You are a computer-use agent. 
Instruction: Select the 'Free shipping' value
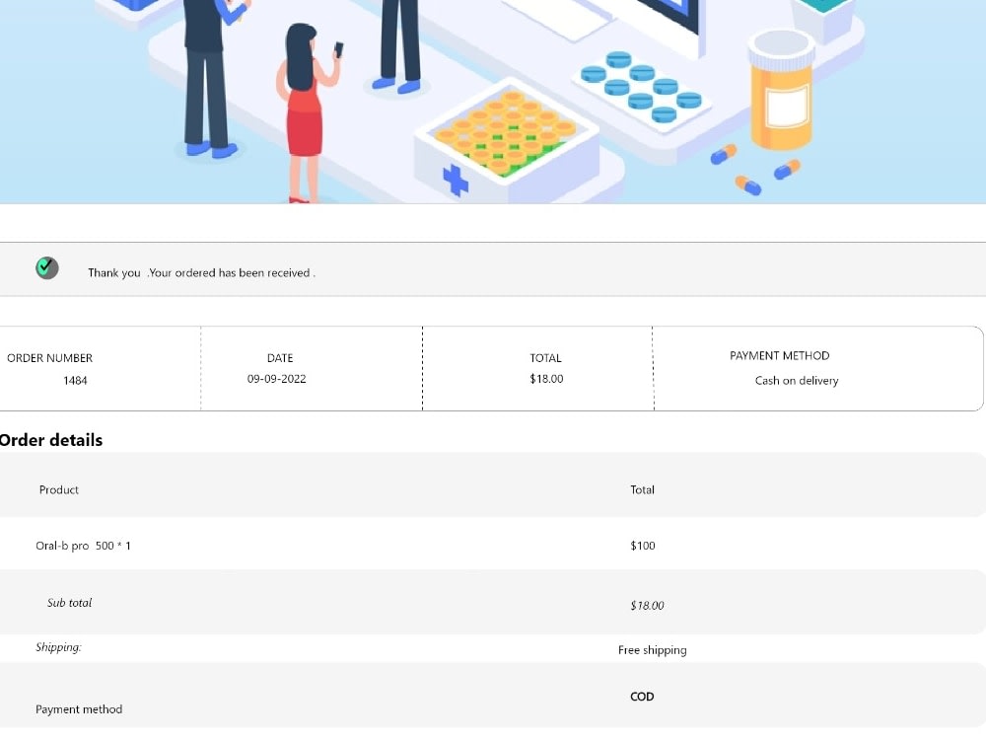coord(652,650)
